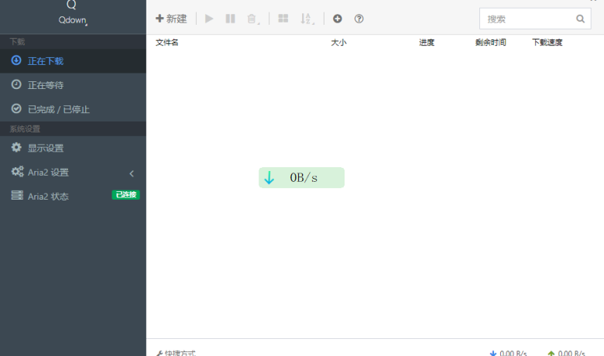Click the 已连接 connected badge
Image resolution: width=604 pixels, height=356 pixels.
tap(126, 195)
